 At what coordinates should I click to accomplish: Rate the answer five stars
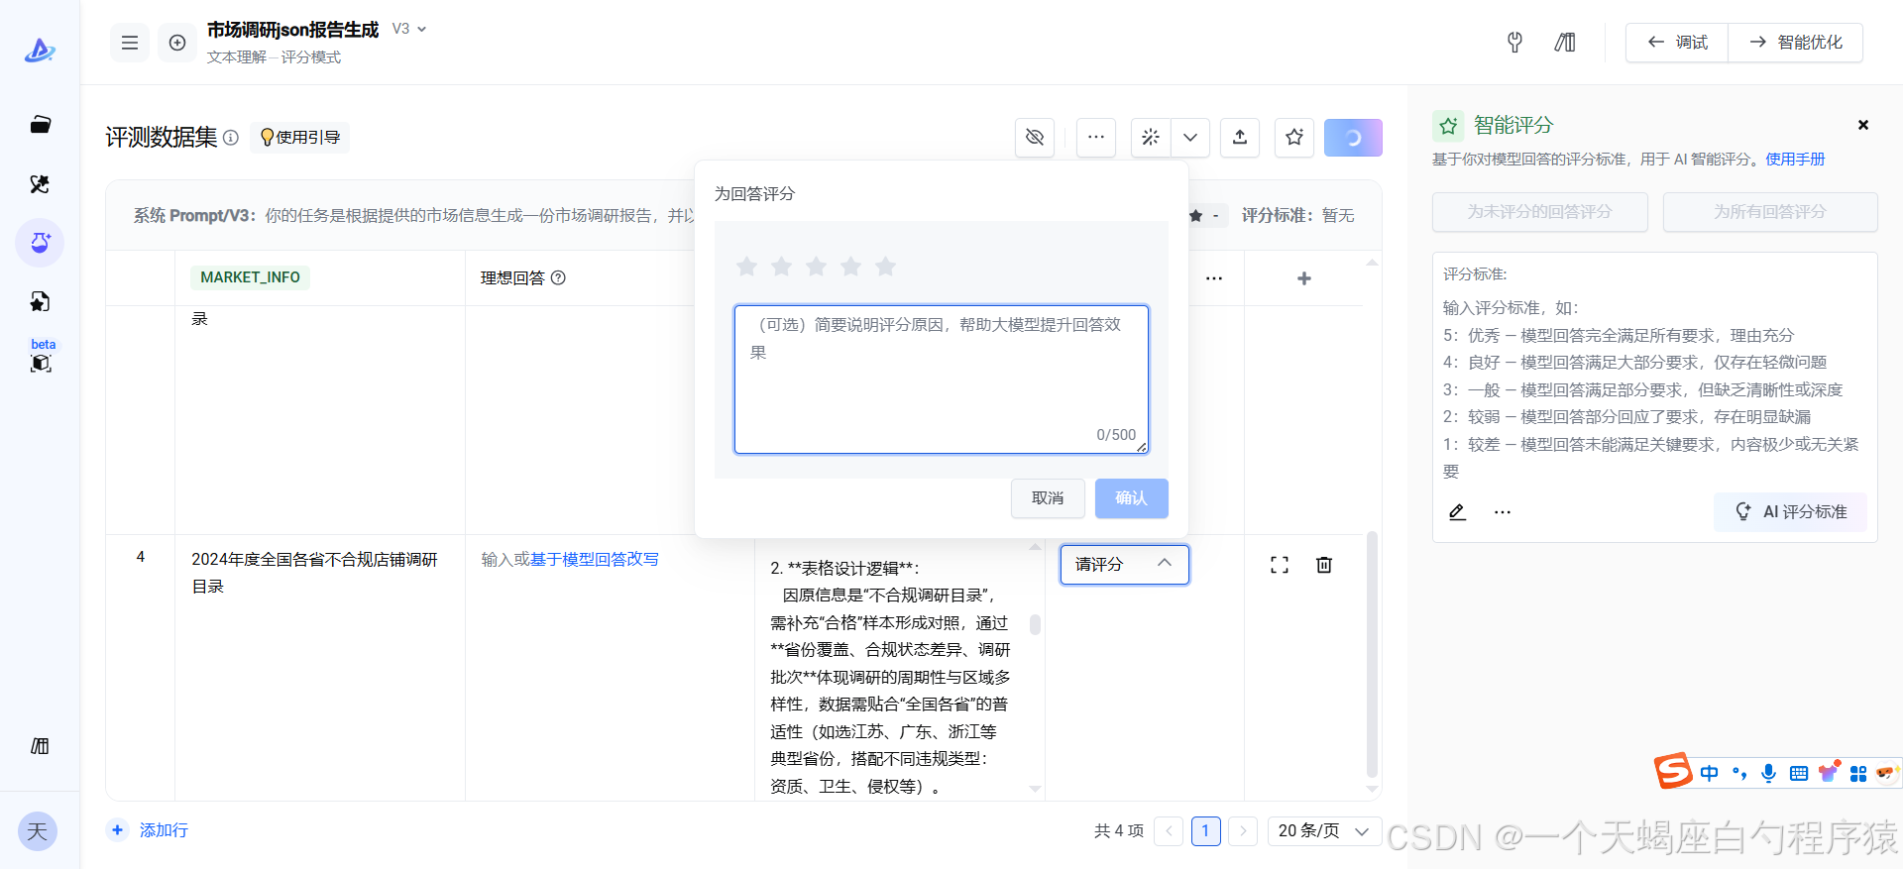tap(885, 267)
